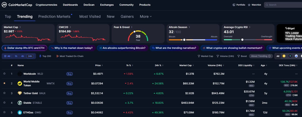Switch to the Top tab
302x117 pixels.
tap(8, 16)
